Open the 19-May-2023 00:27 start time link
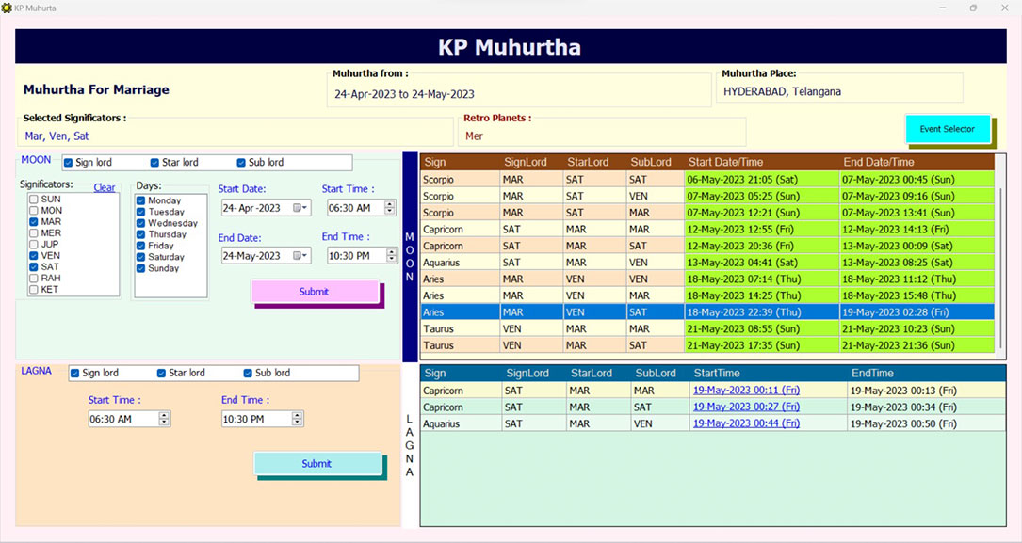The width and height of the screenshot is (1022, 543). pos(746,407)
